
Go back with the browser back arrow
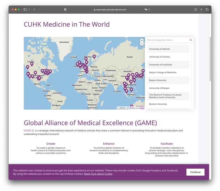point(34,9)
